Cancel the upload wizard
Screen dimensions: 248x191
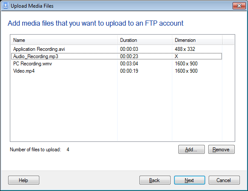click(224, 180)
